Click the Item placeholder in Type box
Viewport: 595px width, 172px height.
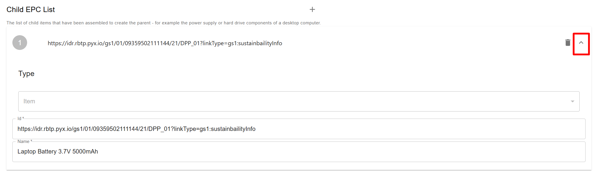pos(29,102)
